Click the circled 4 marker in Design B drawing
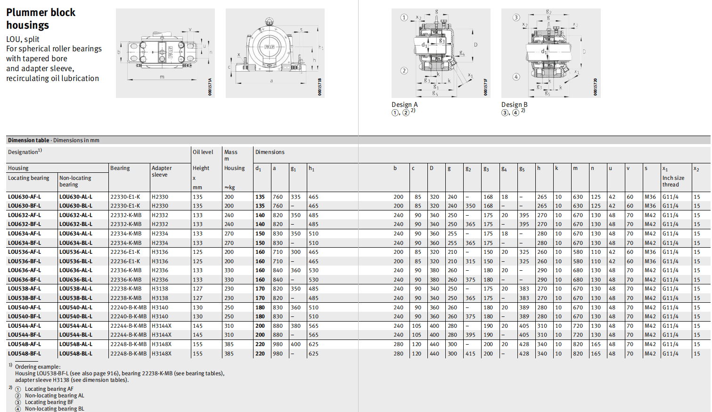 tap(516, 77)
